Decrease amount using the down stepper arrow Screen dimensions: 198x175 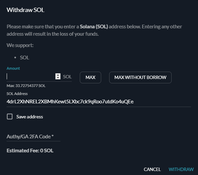click(x=58, y=78)
